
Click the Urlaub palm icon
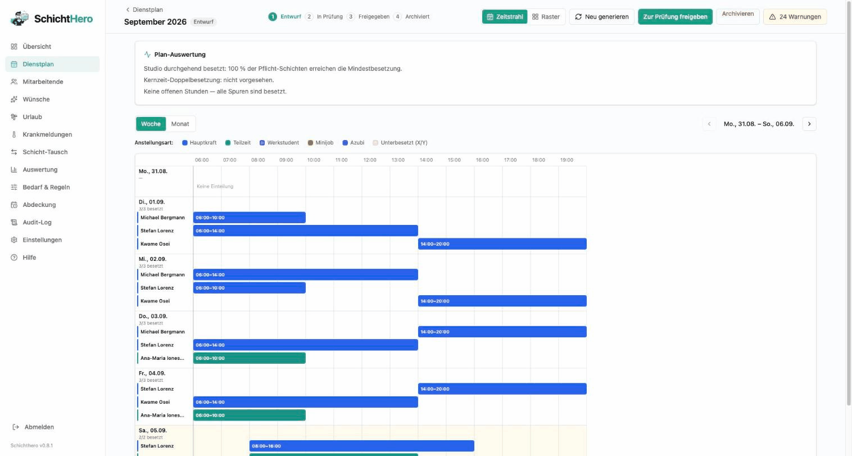click(14, 117)
